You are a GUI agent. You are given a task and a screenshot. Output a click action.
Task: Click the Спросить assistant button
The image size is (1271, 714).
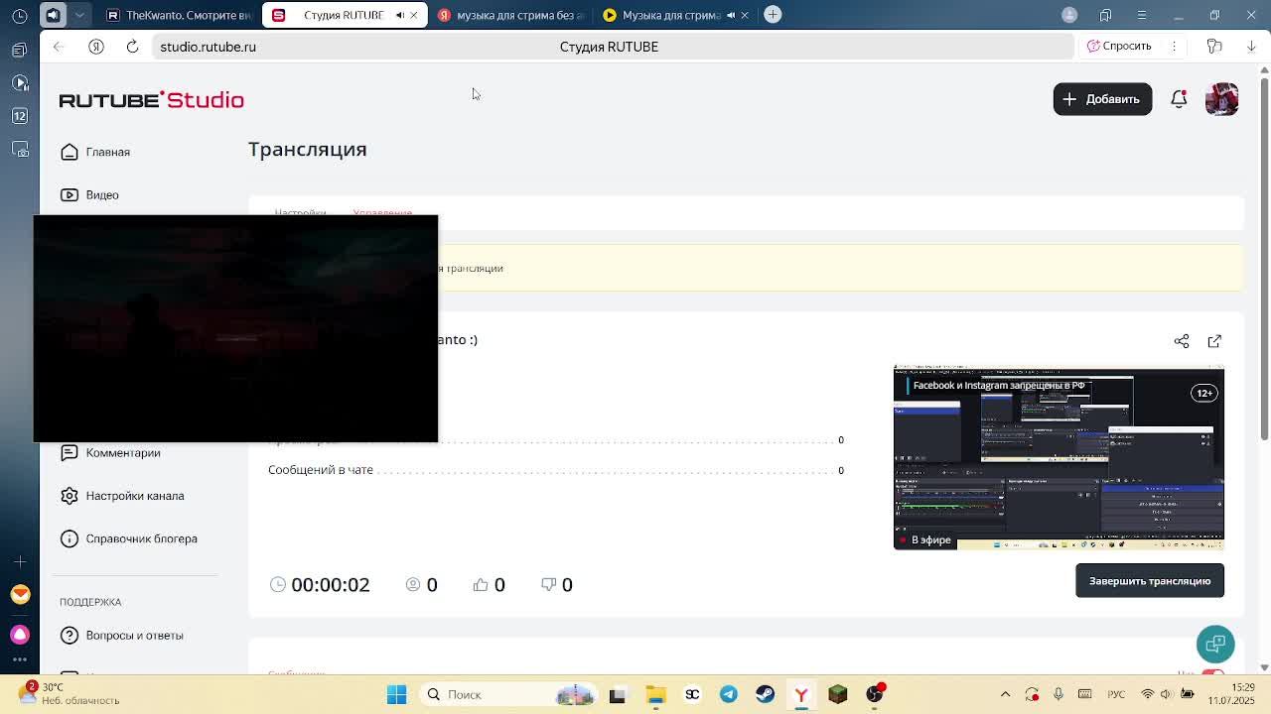(x=1119, y=47)
